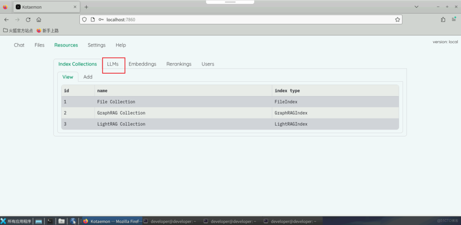Screen dimensions: 461x225
Task: Close the Kotaemon browser tab
Action: click(x=75, y=7)
